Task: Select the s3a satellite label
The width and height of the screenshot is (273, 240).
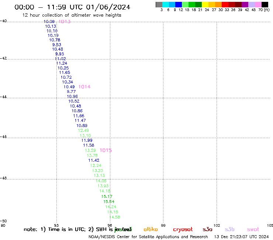Action: point(207,229)
